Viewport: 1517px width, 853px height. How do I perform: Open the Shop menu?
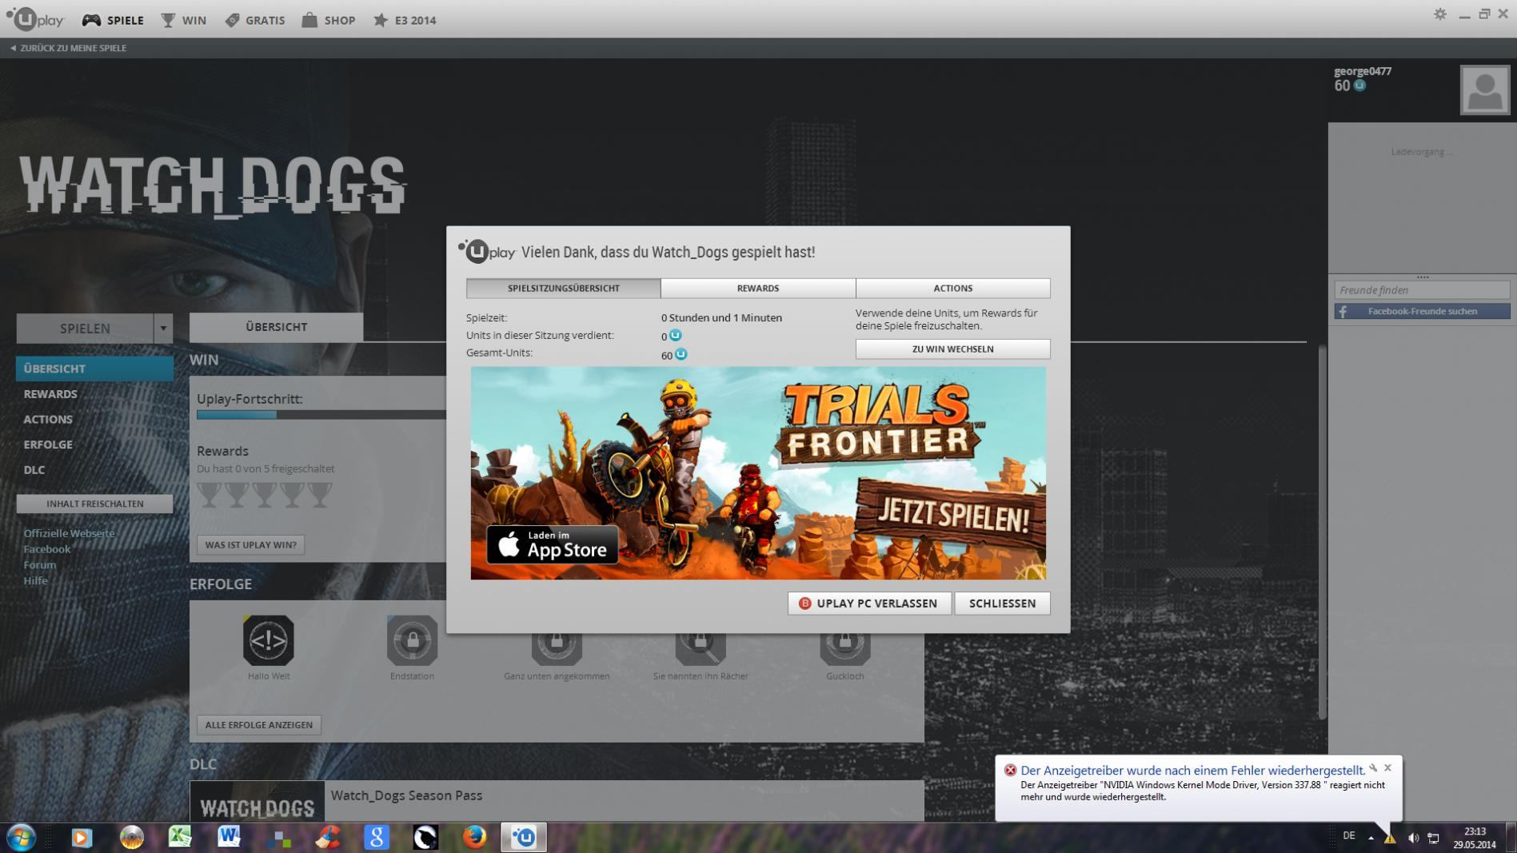(328, 20)
